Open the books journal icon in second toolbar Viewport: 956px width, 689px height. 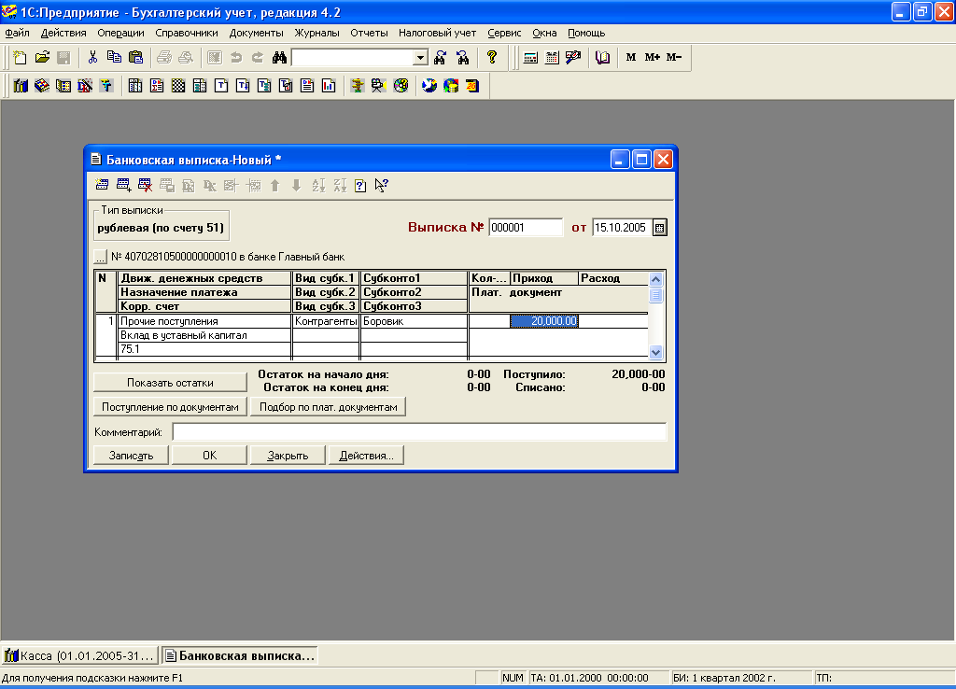[x=21, y=86]
